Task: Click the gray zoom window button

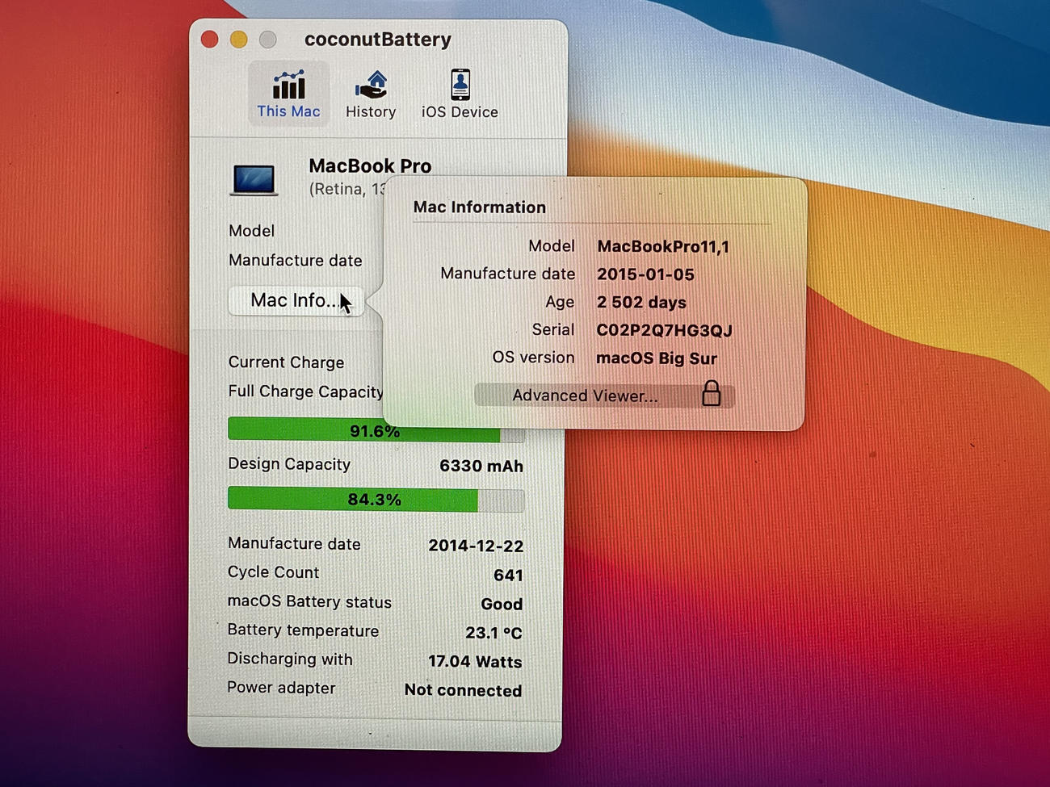Action: click(268, 40)
